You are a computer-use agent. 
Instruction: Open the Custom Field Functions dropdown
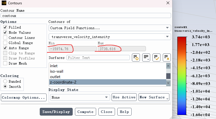[110, 28]
